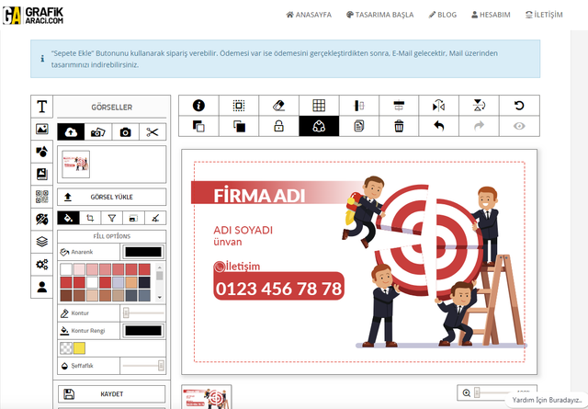The image size is (588, 409).
Task: Click the info icon in toolbar
Action: tap(198, 106)
